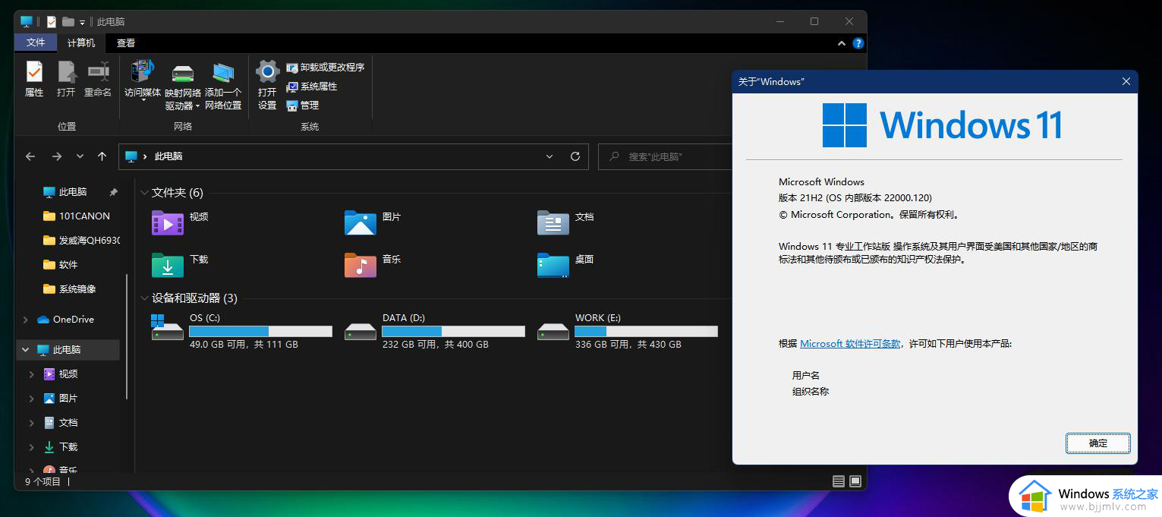
Task: Click the address bar path 此电脑
Action: (168, 156)
